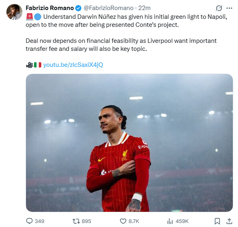
Task: Open the @FabrizioRomano handle link
Action: [109, 8]
